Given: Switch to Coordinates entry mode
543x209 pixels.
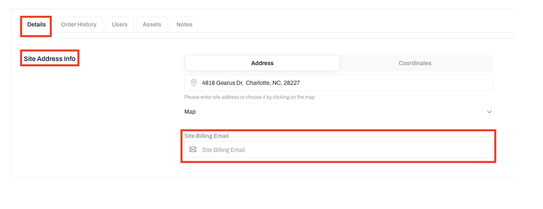Looking at the screenshot, I should click(415, 63).
